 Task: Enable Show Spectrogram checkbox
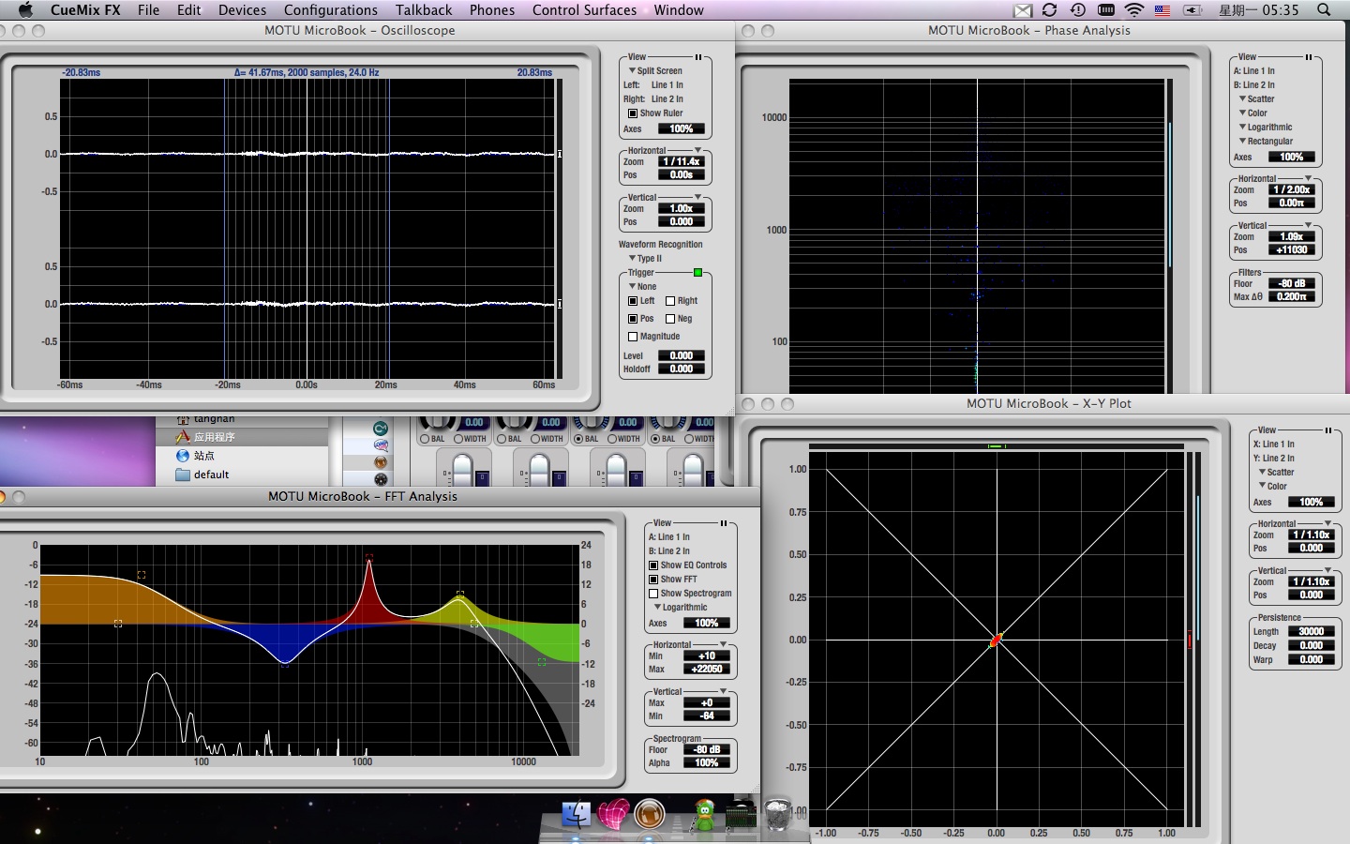(653, 594)
